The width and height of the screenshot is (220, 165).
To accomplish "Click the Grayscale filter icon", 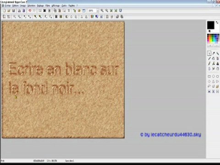I will click(56, 16).
